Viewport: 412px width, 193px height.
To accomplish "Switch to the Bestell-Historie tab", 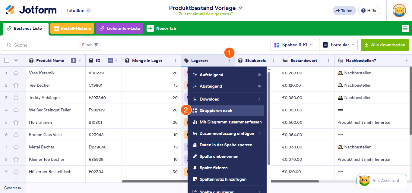I will click(72, 28).
